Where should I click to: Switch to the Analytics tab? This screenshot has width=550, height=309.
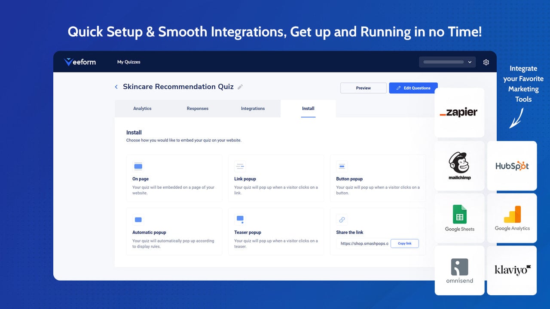tap(142, 109)
